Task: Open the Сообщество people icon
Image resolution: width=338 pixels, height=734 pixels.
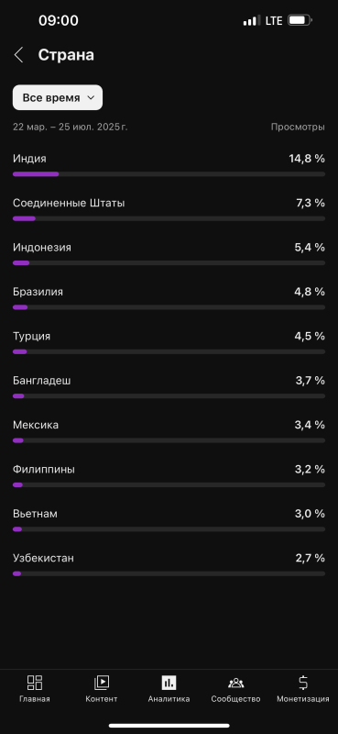Action: 235,683
